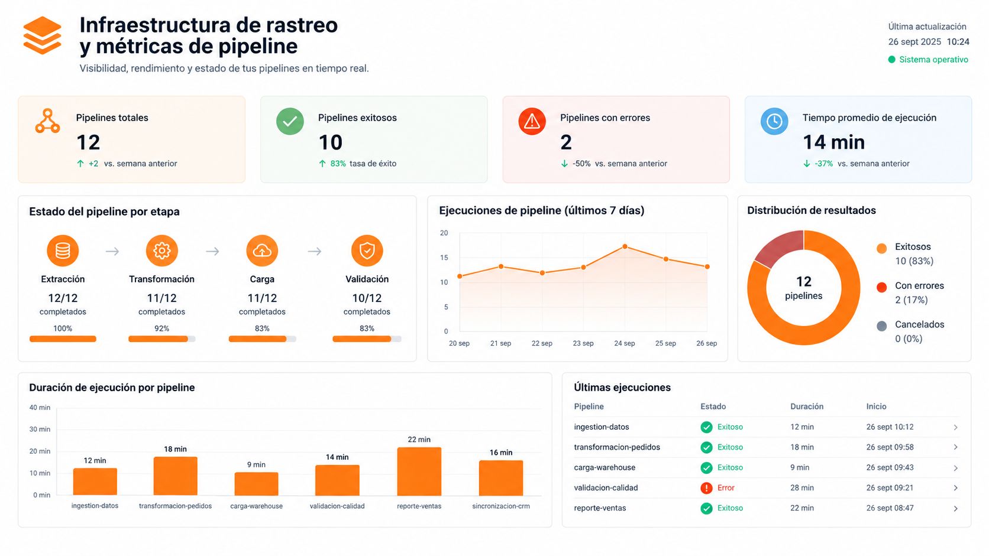Click green Sistema operativo status dot
Screen dimensions: 989x556
(x=891, y=60)
